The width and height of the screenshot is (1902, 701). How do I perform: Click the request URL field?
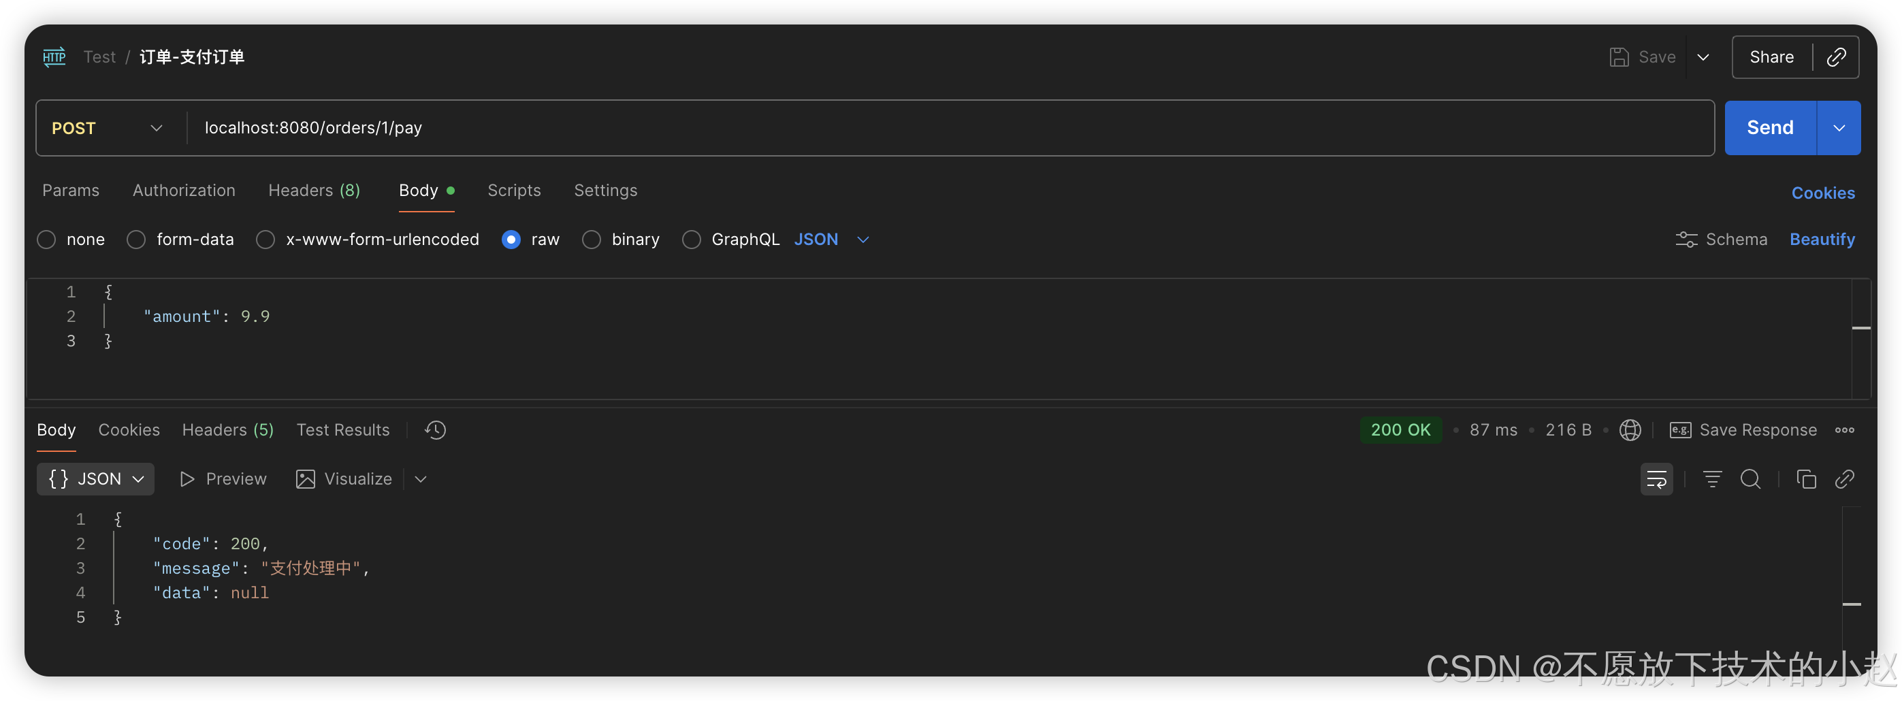950,128
